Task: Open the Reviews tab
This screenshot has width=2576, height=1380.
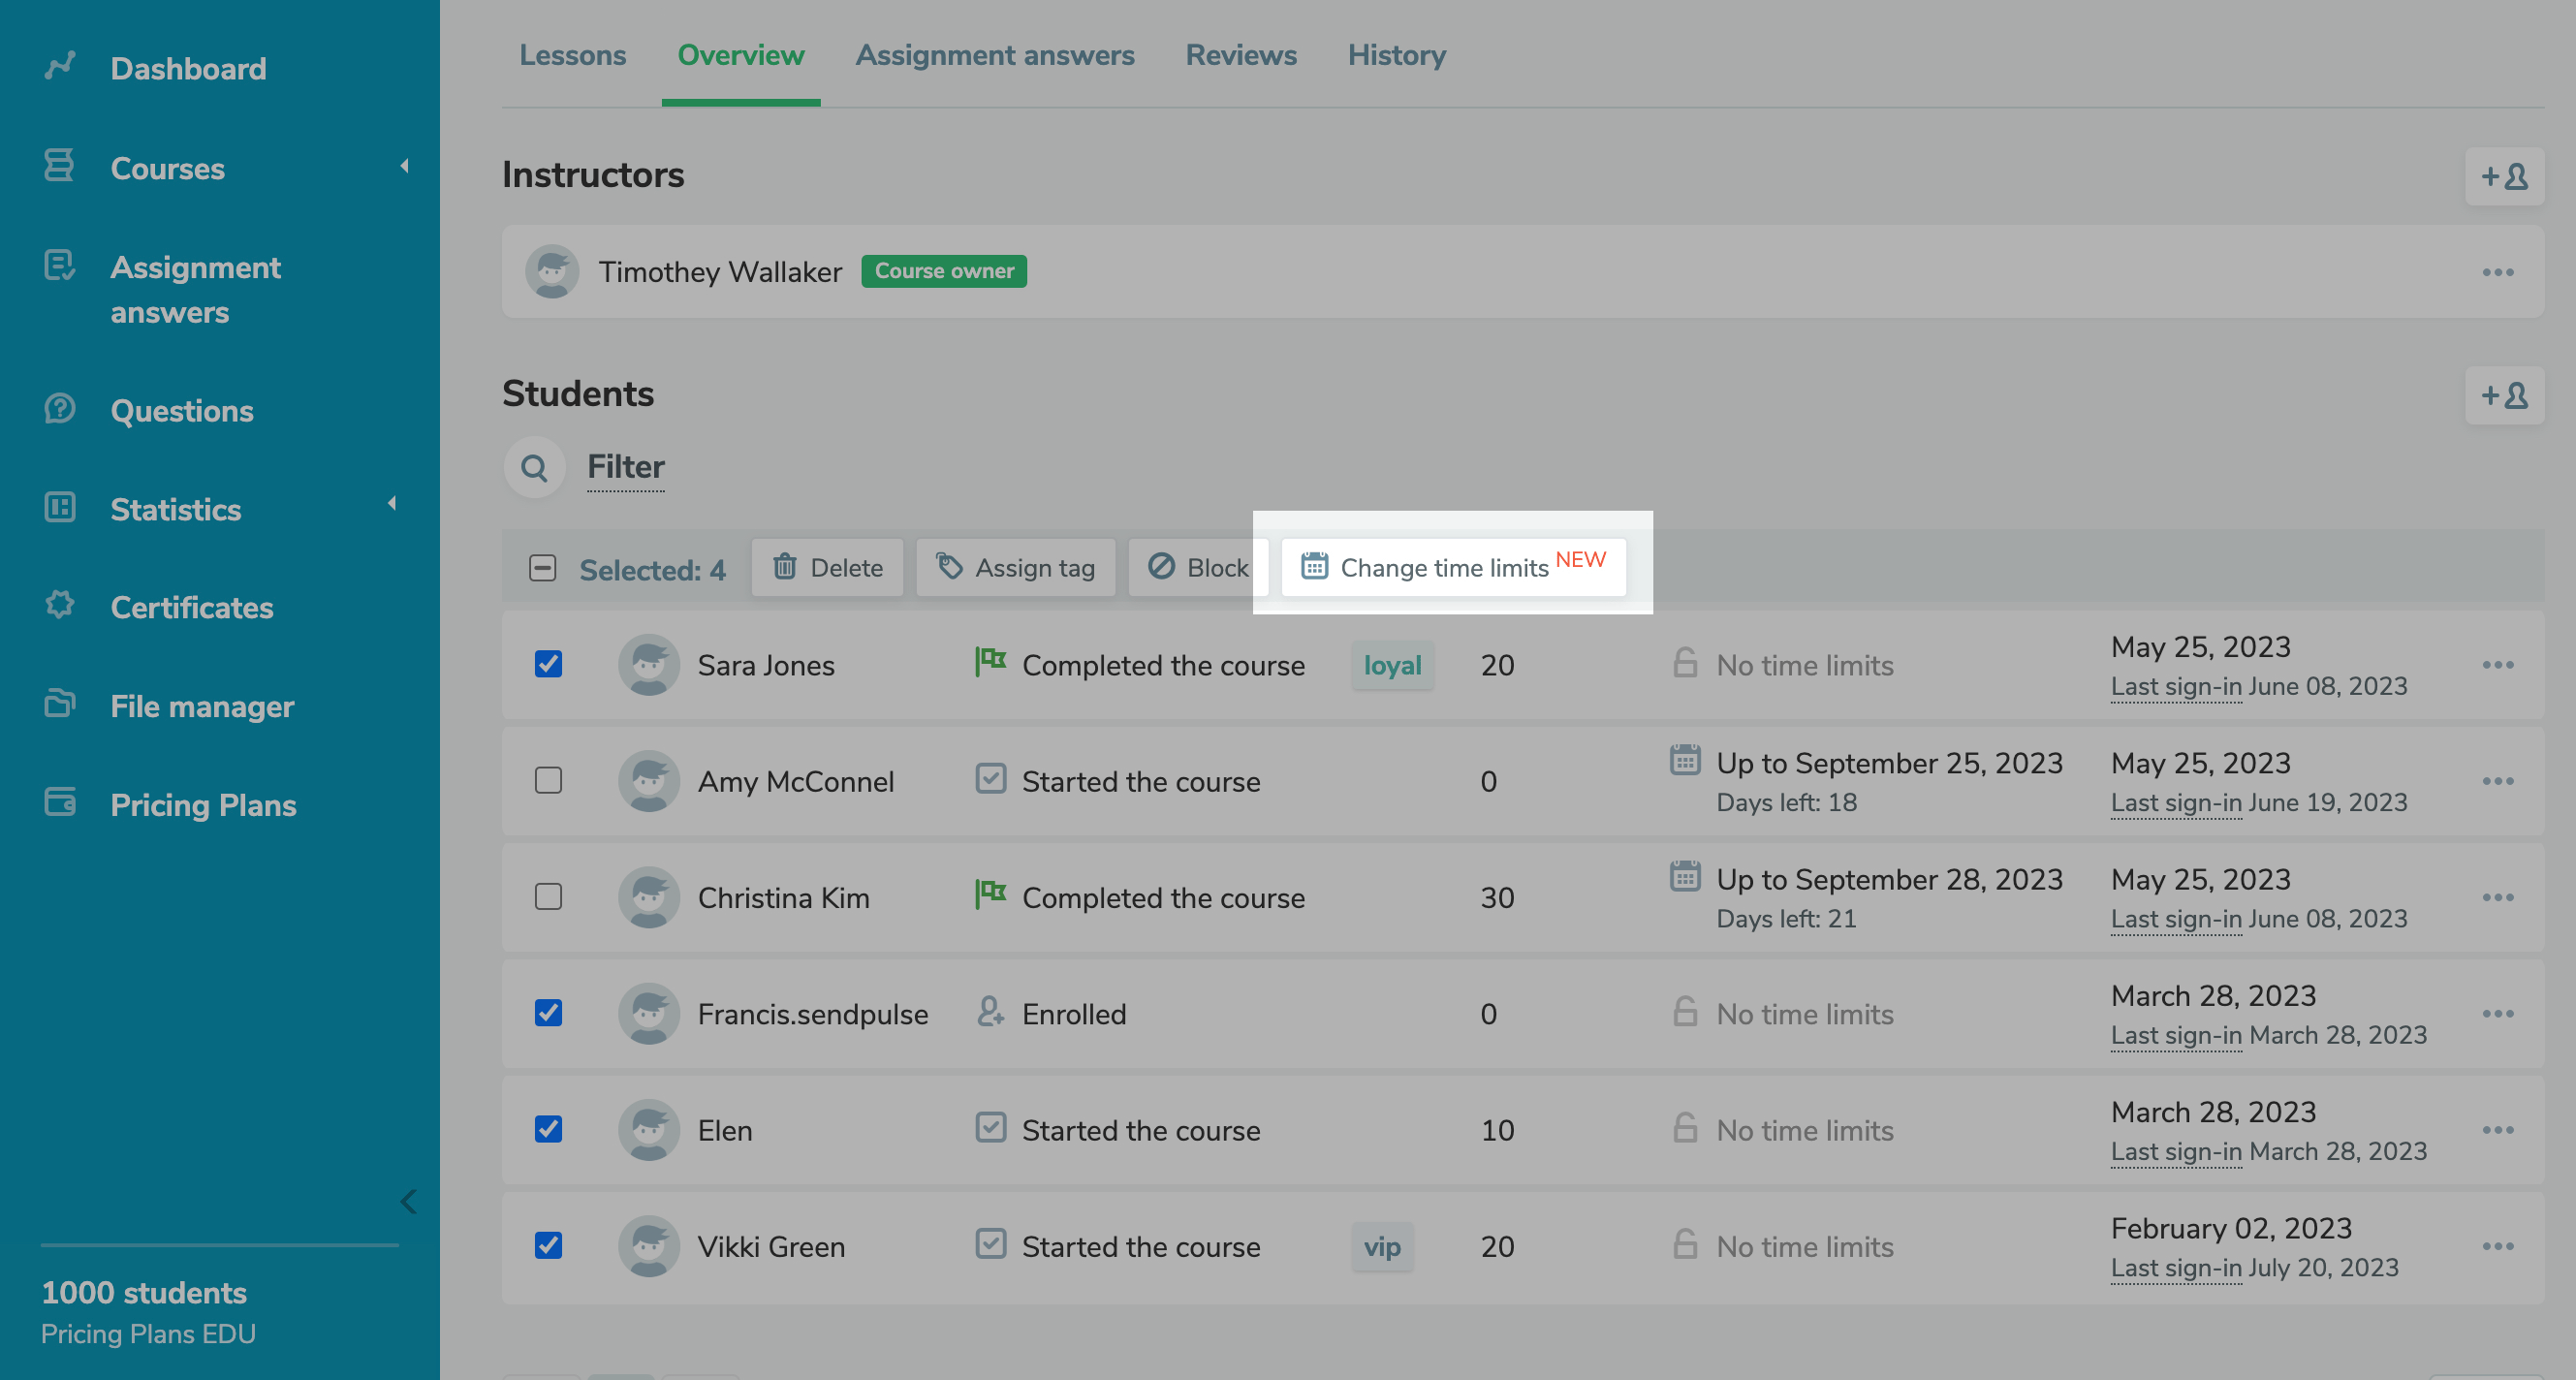Action: point(1240,55)
